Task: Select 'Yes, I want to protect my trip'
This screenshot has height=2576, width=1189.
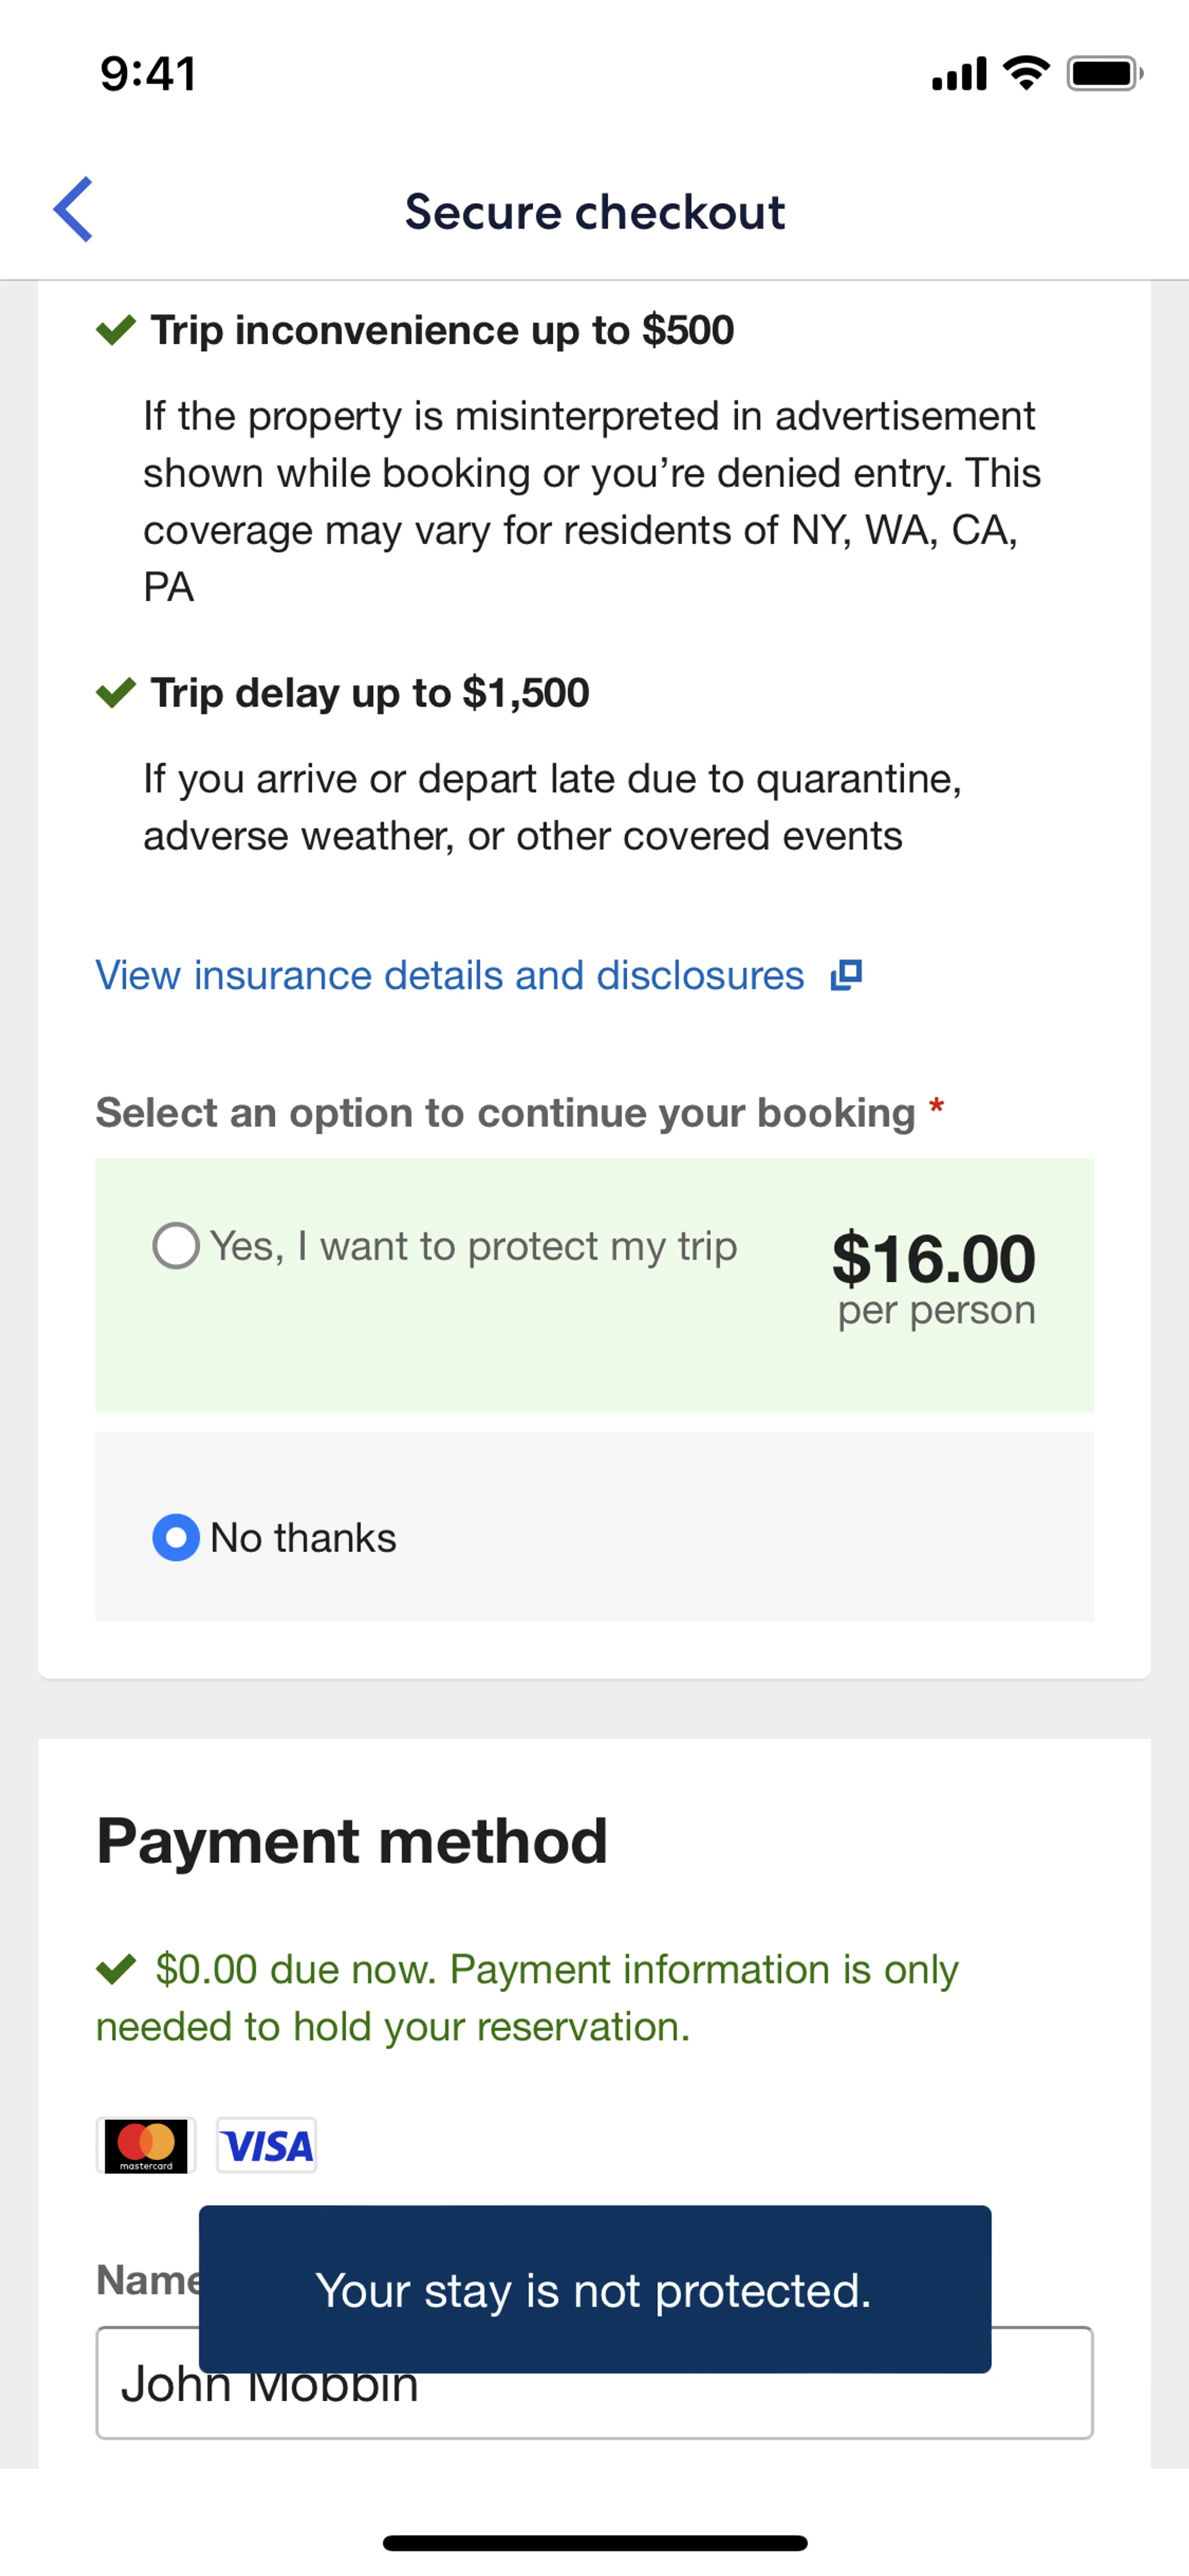Action: pos(176,1246)
